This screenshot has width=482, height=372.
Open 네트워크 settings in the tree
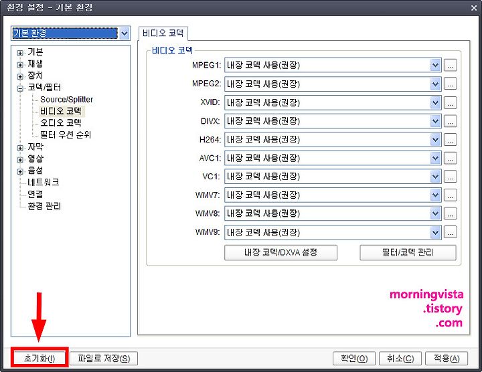click(x=44, y=182)
